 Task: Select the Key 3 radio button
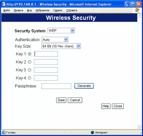click(30, 70)
